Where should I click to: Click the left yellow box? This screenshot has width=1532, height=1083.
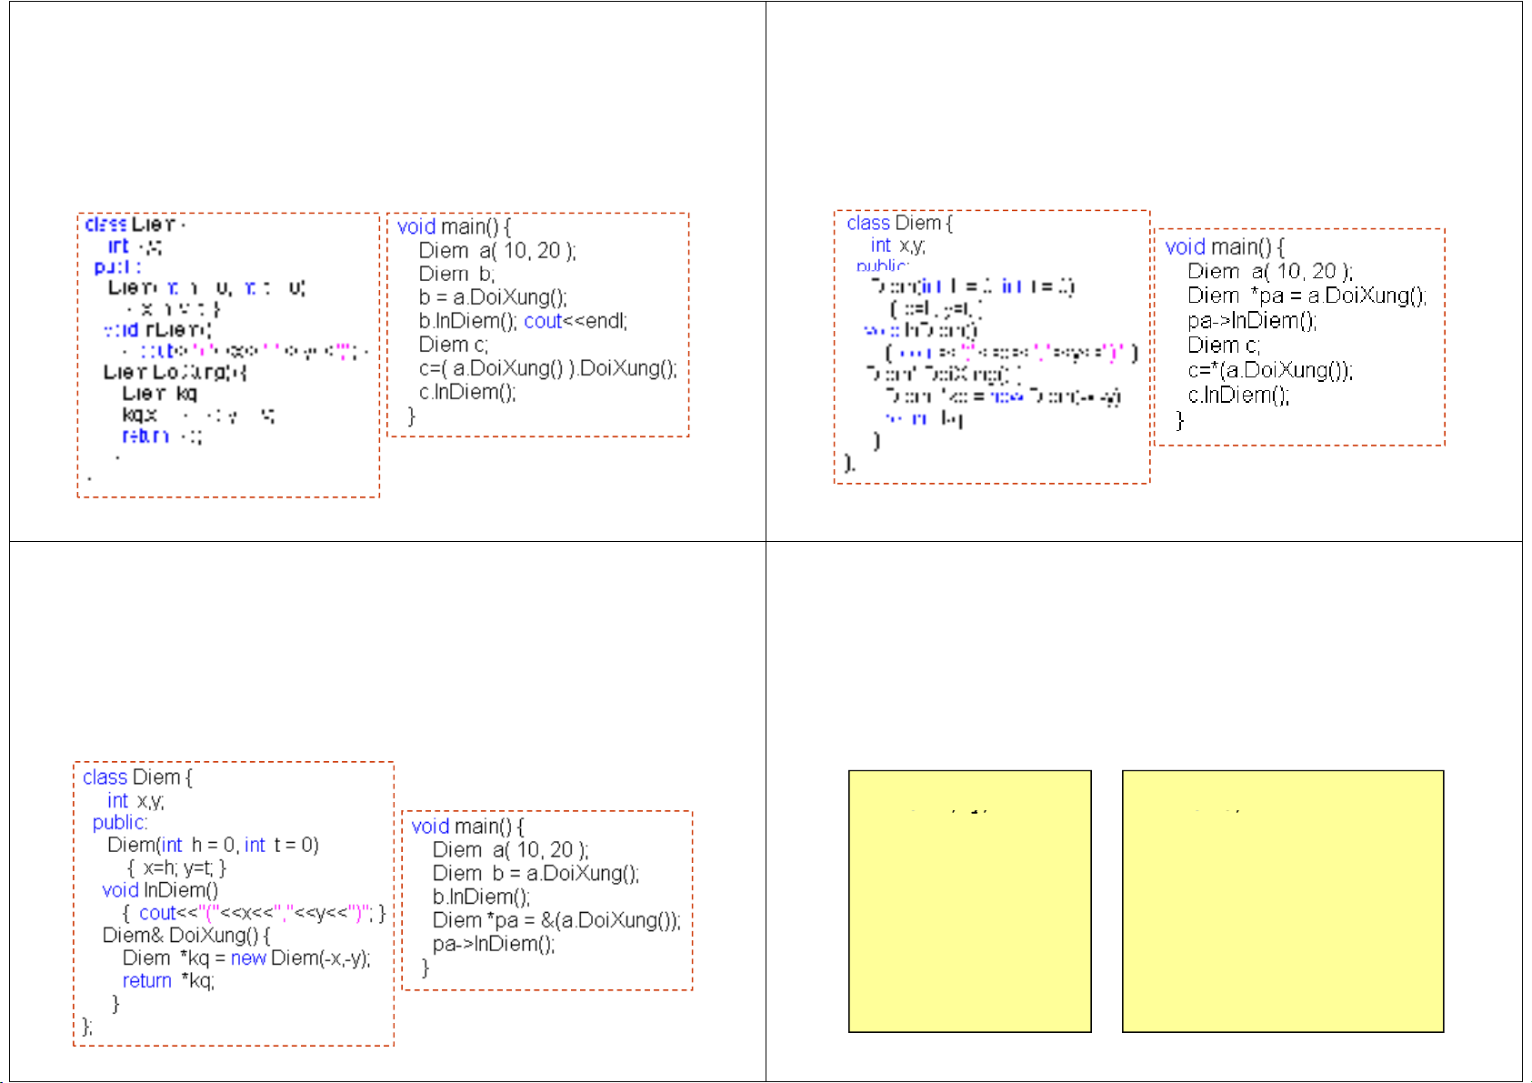click(x=969, y=900)
